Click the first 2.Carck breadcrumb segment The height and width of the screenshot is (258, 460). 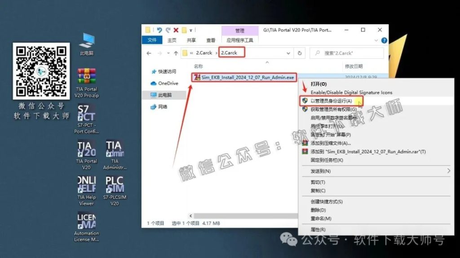(204, 53)
